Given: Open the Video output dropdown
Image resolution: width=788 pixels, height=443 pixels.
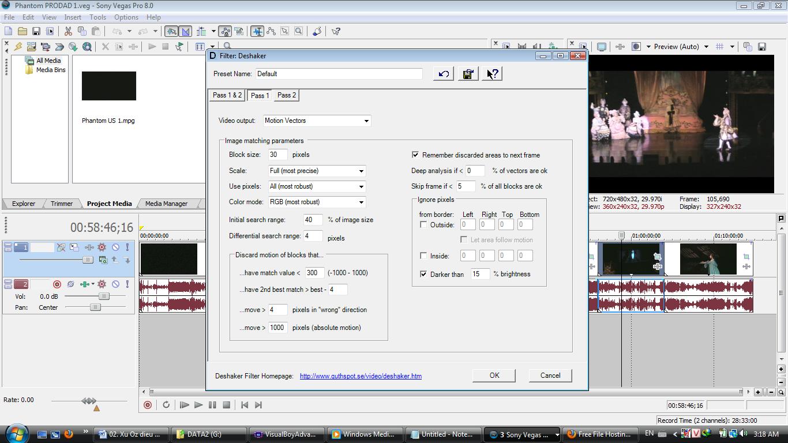Looking at the screenshot, I should pyautogui.click(x=366, y=121).
